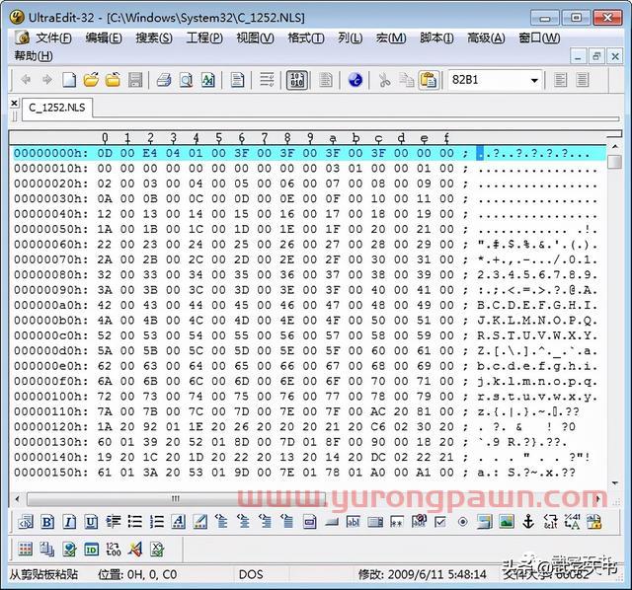632x590 pixels.
Task: Open the 文件(F) menu
Action: click(52, 37)
